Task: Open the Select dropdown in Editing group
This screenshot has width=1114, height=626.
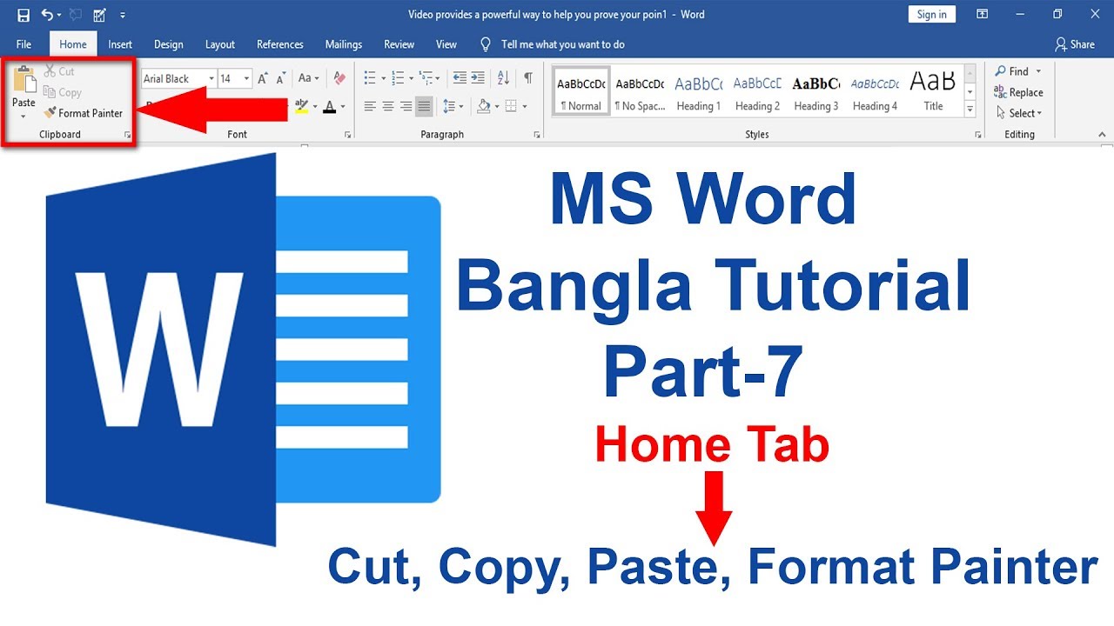Action: click(x=1019, y=113)
